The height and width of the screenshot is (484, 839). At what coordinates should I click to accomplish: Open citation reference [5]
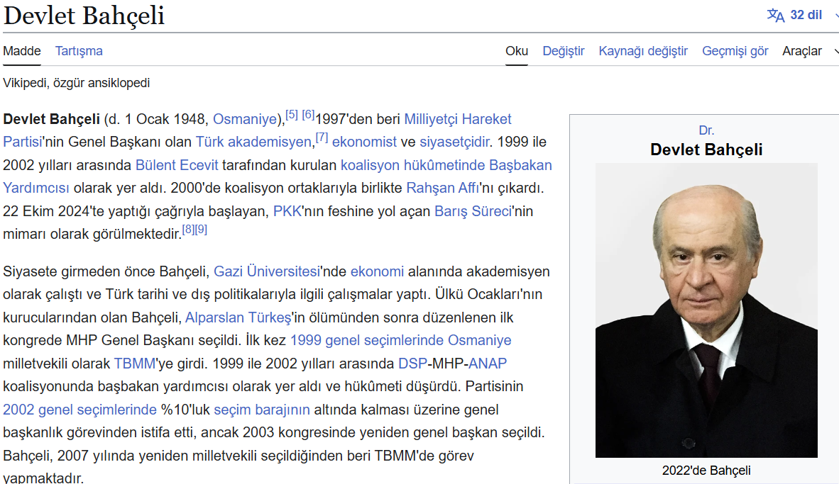point(292,114)
